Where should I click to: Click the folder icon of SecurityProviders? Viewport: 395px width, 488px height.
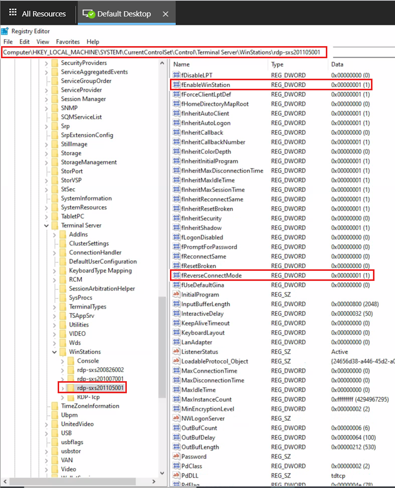[x=55, y=63]
